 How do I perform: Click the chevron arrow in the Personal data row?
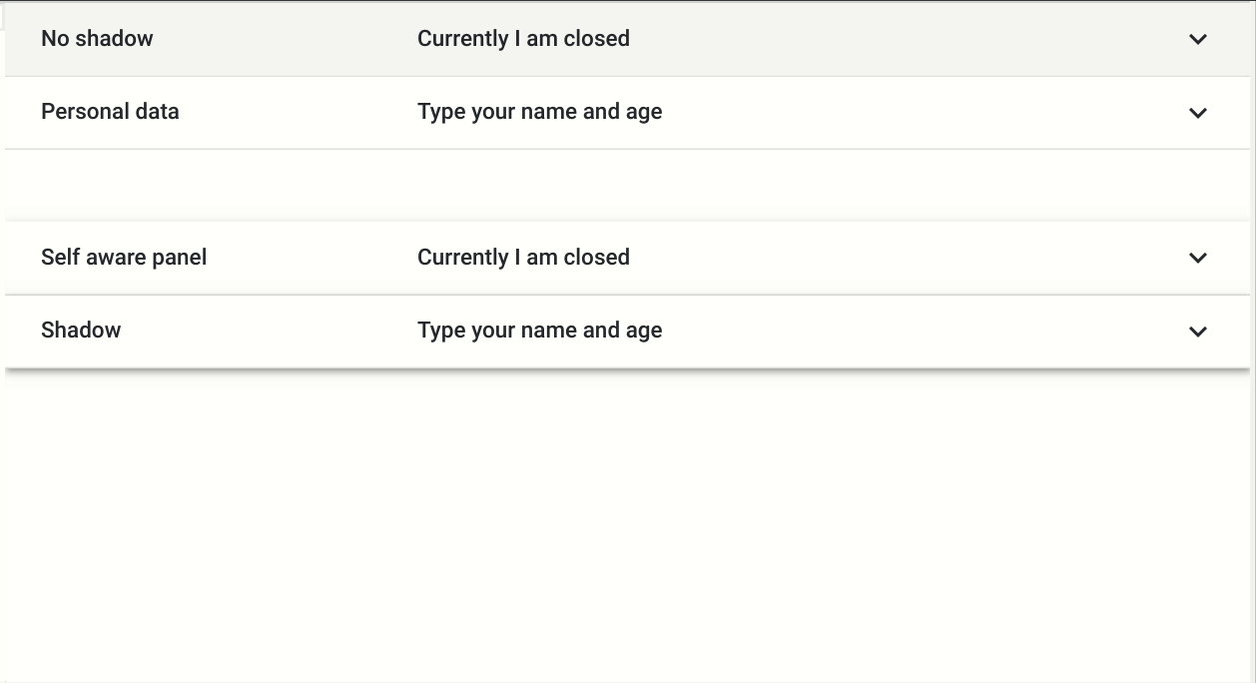pyautogui.click(x=1198, y=113)
